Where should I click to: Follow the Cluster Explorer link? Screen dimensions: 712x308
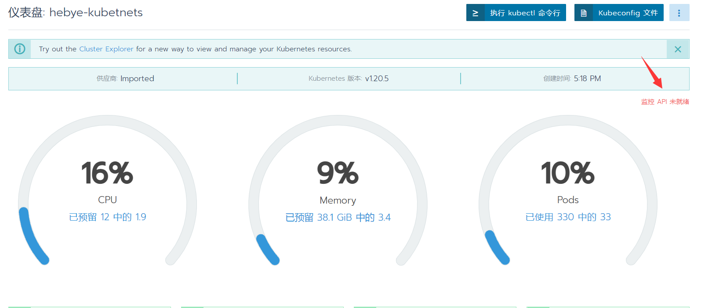[106, 49]
